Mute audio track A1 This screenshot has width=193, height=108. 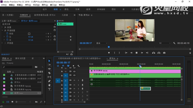[74, 80]
